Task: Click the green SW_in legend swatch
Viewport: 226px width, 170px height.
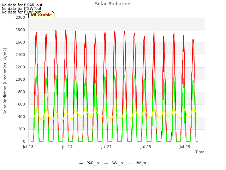Action: coord(107,164)
